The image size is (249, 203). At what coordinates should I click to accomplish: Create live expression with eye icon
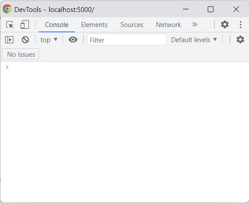click(x=73, y=39)
